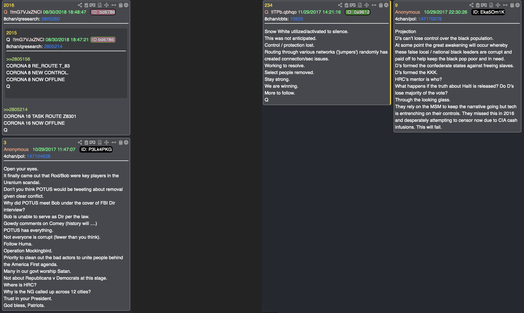Click the image file icon on post 9
The image size is (524, 313).
[x=491, y=5]
